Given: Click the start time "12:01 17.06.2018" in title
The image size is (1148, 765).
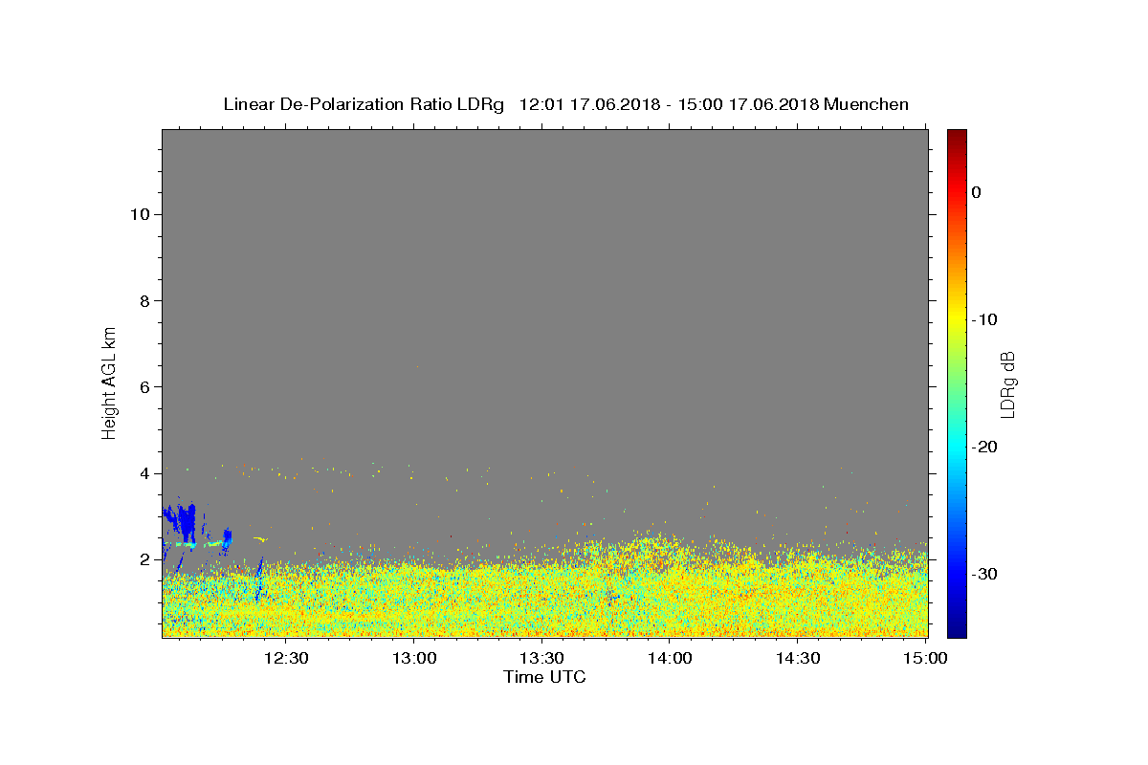Looking at the screenshot, I should [589, 104].
